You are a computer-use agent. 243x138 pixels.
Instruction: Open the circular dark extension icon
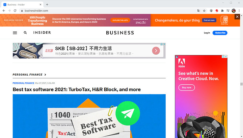(211, 11)
